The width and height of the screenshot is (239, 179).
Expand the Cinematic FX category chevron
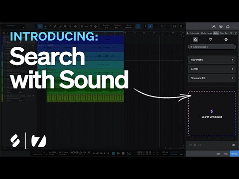[x=233, y=78]
